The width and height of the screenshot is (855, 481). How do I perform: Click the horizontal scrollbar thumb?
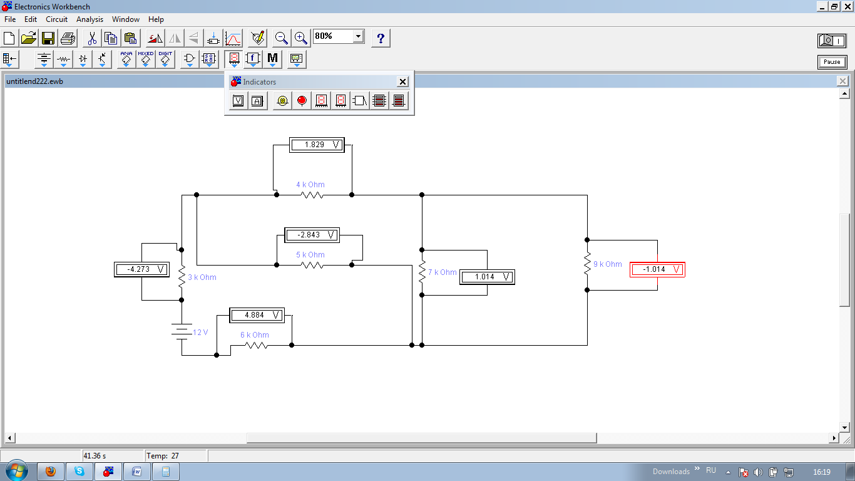click(x=422, y=438)
